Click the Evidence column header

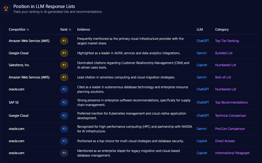click(84, 30)
